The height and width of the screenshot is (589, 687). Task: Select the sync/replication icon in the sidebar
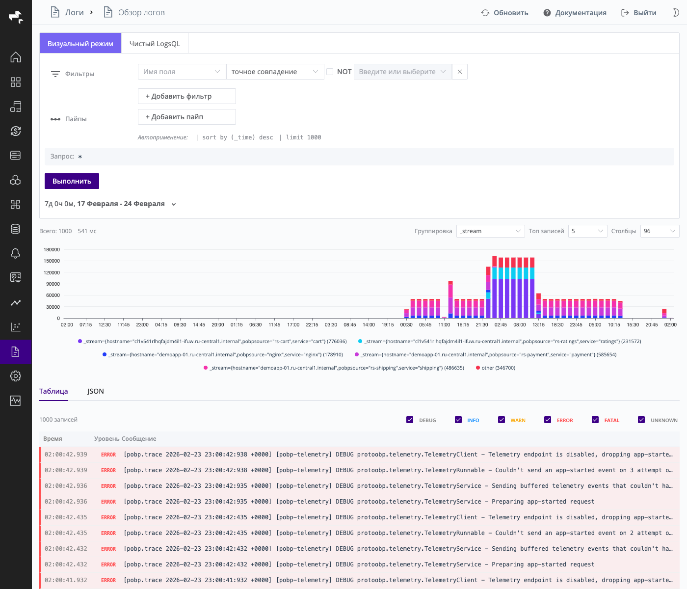coord(16,131)
